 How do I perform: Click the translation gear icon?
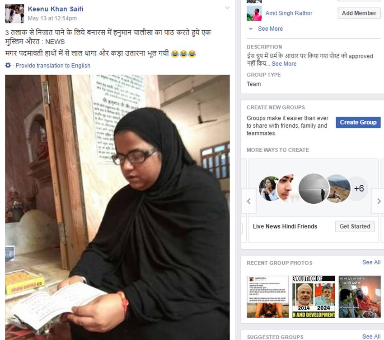click(x=8, y=65)
